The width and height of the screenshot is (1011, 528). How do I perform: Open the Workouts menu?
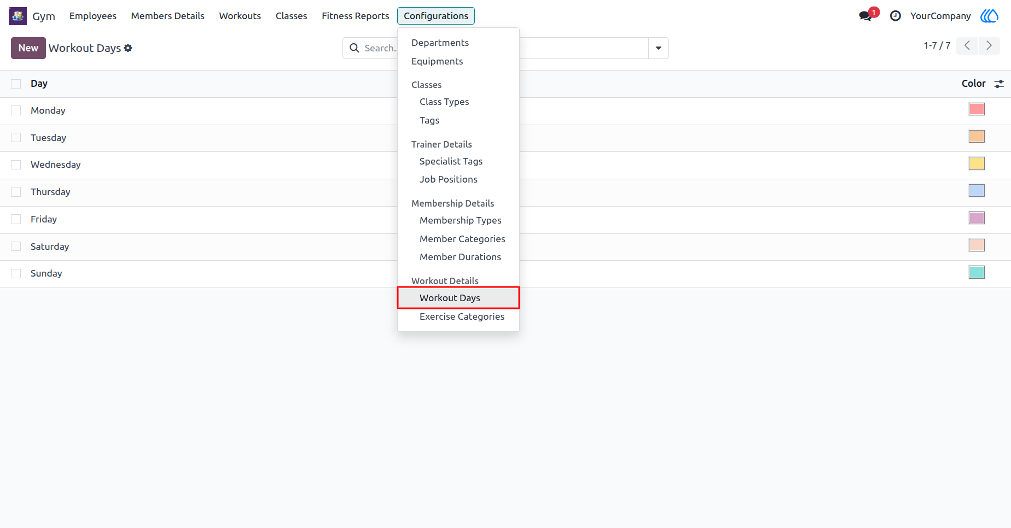coord(240,16)
